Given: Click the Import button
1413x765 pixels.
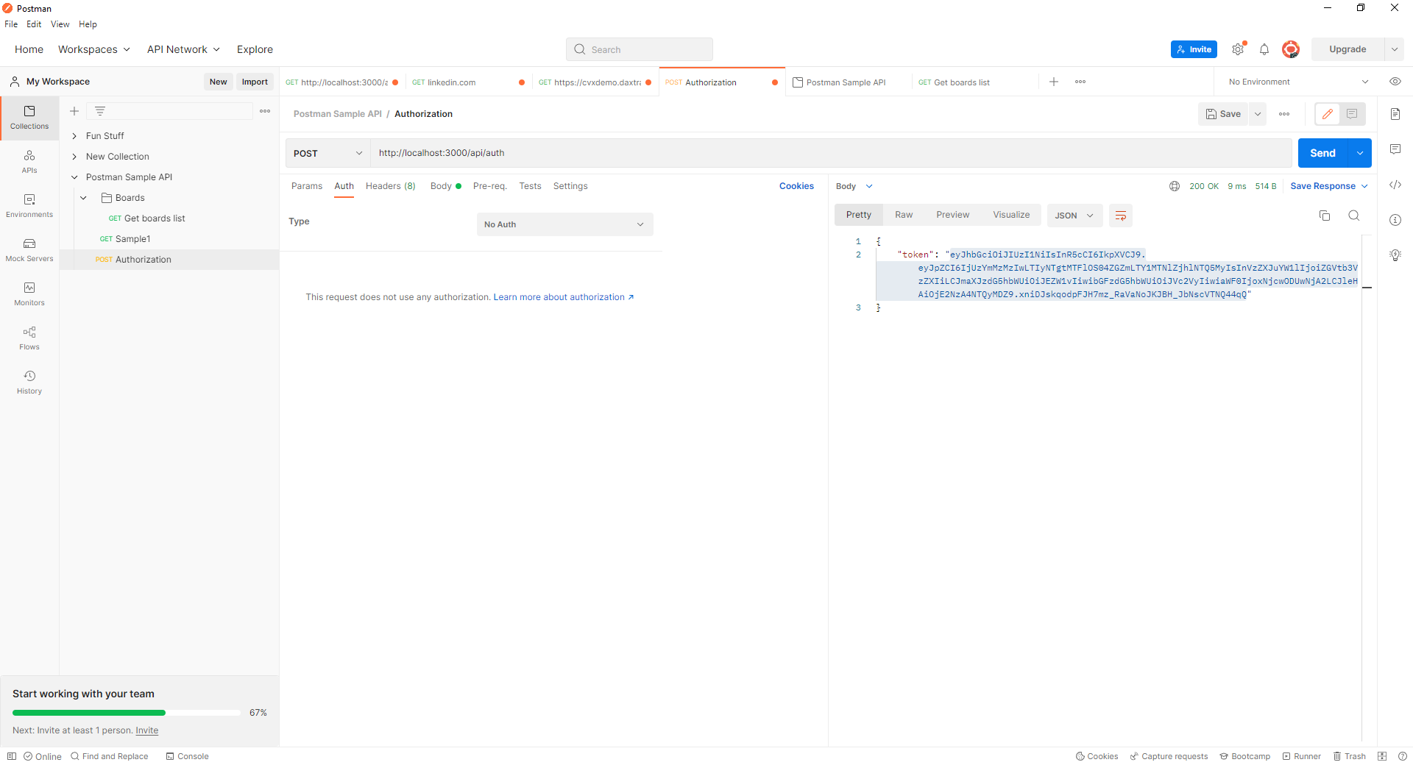Looking at the screenshot, I should [x=255, y=82].
